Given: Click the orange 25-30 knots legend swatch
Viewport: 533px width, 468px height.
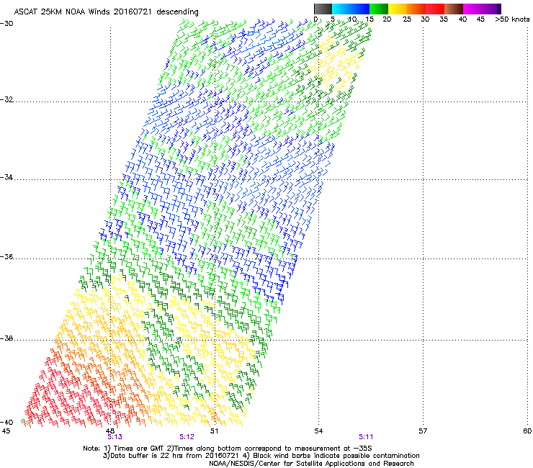Looking at the screenshot, I should tap(416, 9).
